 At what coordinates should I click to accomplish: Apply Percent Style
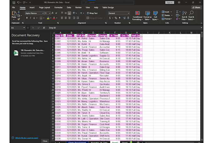coord(116,18)
